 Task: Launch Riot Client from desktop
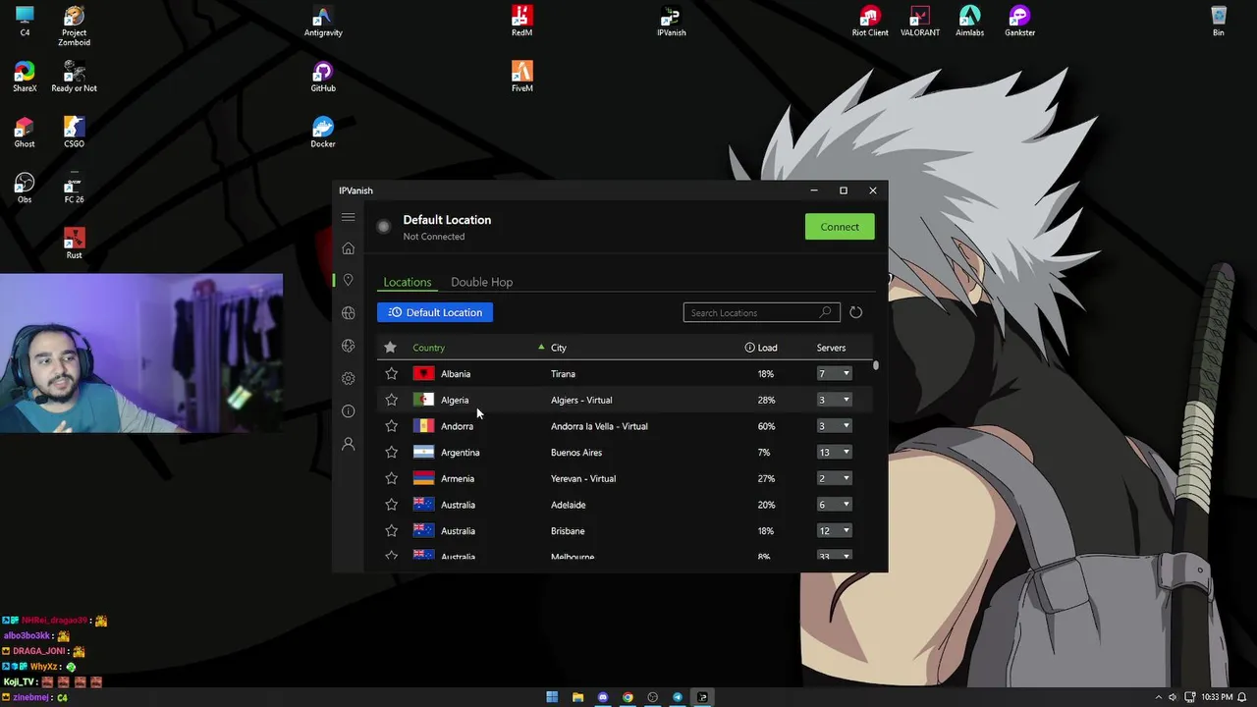point(870,22)
